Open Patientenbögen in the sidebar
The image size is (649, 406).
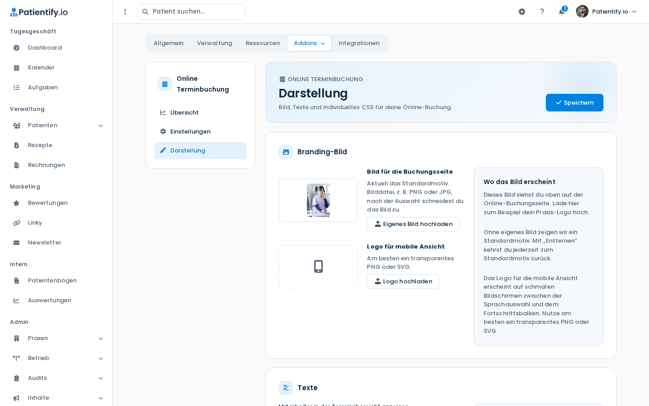click(x=56, y=281)
